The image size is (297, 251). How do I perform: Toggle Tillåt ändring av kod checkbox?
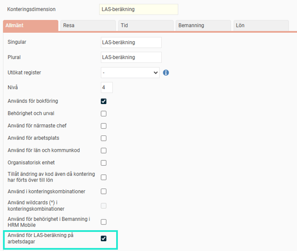tap(104, 177)
